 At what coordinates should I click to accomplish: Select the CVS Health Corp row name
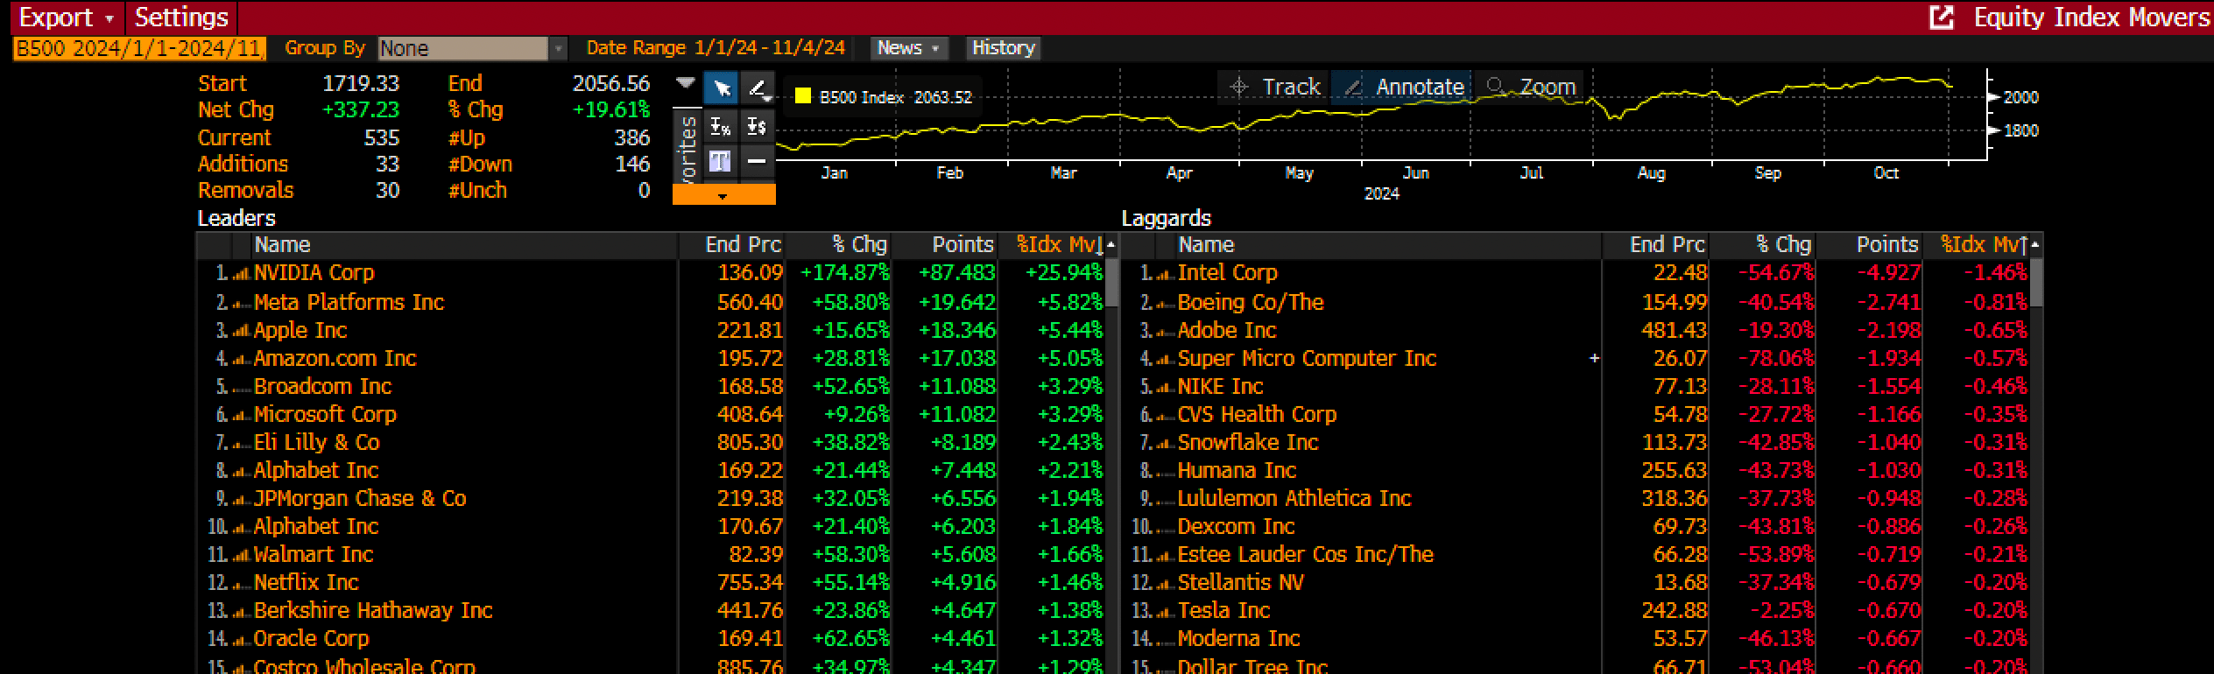click(x=1257, y=414)
